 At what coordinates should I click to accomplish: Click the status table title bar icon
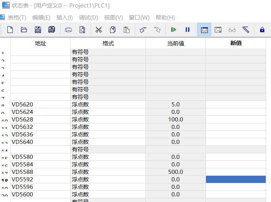pos(6,5)
